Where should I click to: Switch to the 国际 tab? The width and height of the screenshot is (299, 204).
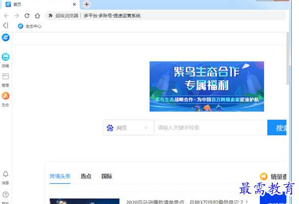tap(107, 176)
